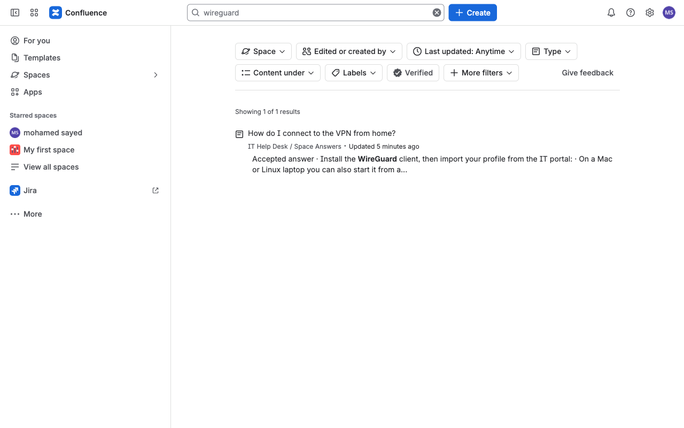Viewport: 684px width, 428px height.
Task: Open the MS profile avatar menu
Action: click(669, 13)
